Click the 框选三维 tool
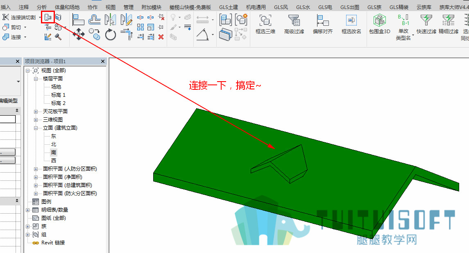This screenshot has width=469, height=253. point(265,24)
